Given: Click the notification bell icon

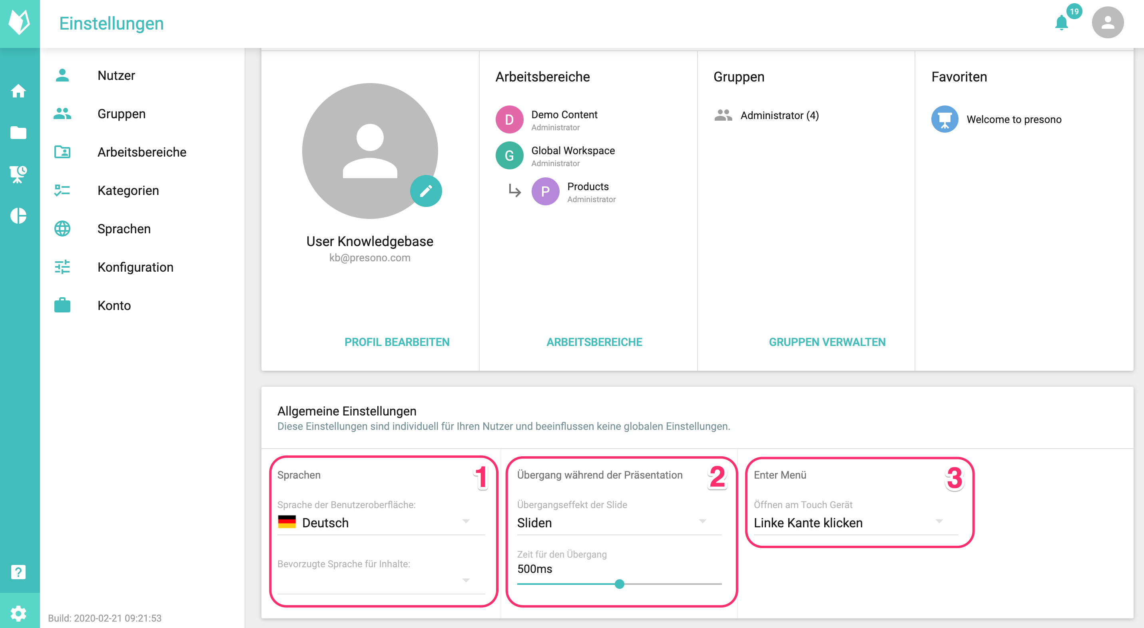Looking at the screenshot, I should pos(1061,23).
